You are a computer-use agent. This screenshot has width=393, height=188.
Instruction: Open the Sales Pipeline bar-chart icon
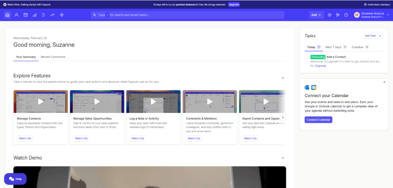coord(34,15)
